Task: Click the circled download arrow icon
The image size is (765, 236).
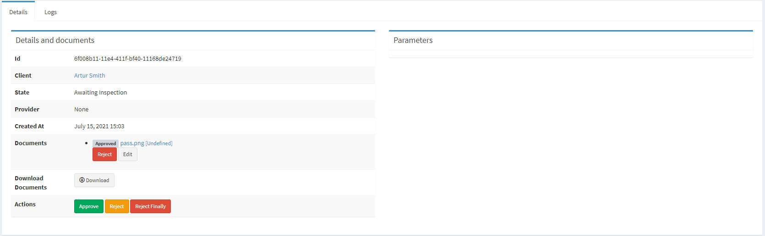Action: (82, 180)
